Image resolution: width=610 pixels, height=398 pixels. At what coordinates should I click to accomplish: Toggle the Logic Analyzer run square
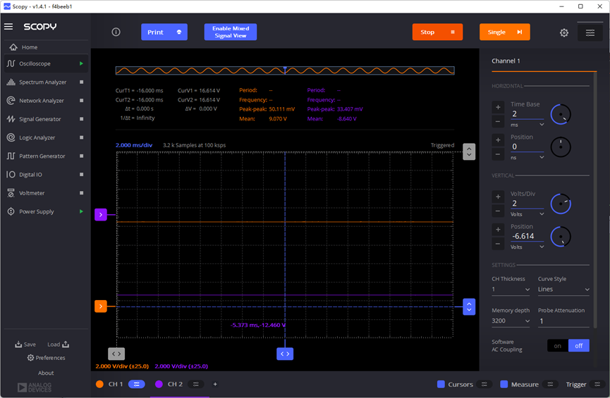point(81,137)
